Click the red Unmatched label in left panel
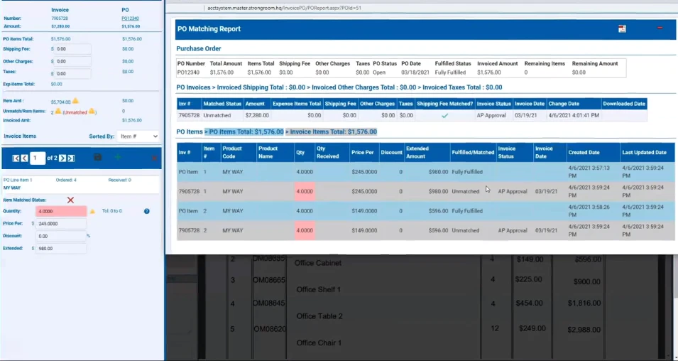 point(75,112)
